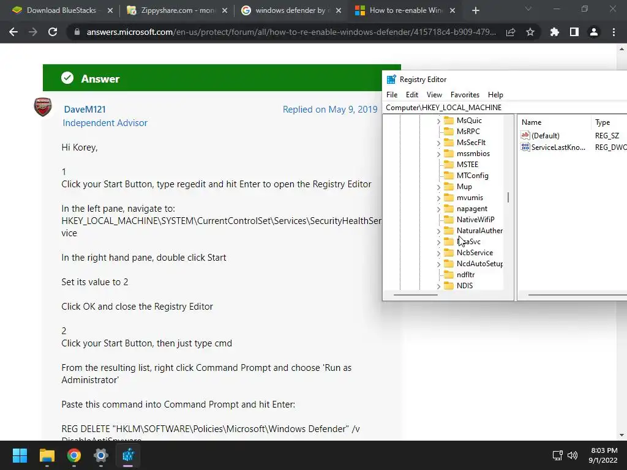Select the MSTEE folder in registry tree

point(467,165)
